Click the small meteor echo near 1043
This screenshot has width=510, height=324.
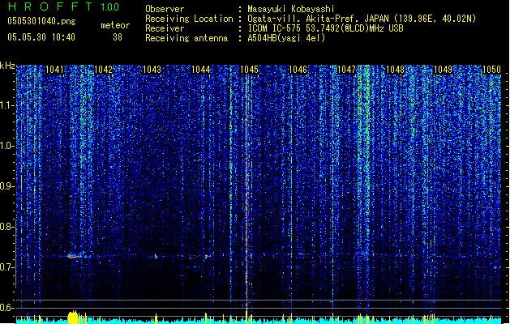click(156, 257)
